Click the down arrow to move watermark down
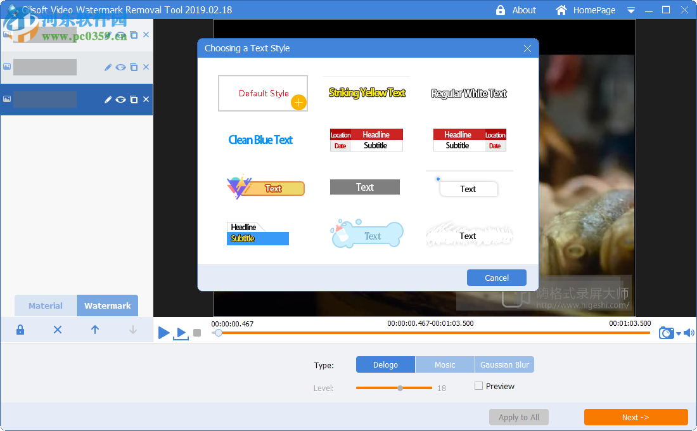697x431 pixels. pos(132,330)
